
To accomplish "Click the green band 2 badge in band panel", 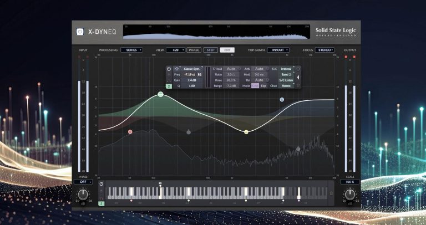I will 169,86.
